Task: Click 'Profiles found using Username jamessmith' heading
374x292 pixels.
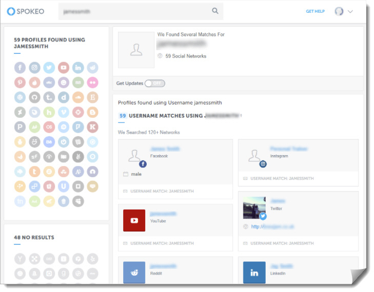Action: [x=170, y=102]
